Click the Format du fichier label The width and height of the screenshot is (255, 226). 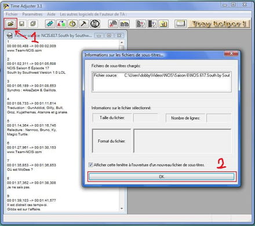[x=111, y=141]
